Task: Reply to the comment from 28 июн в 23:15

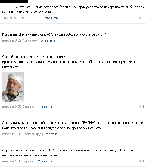Action: click(x=50, y=18)
